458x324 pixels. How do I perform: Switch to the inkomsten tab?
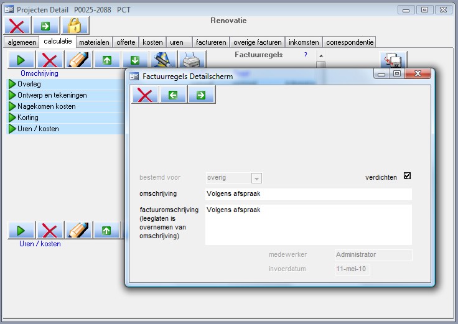click(x=304, y=42)
